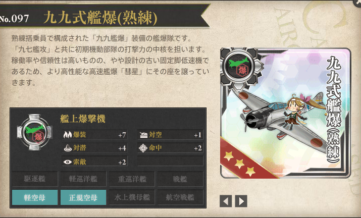Select the 軽空母 ship type
The width and height of the screenshot is (361, 218).
(35, 197)
